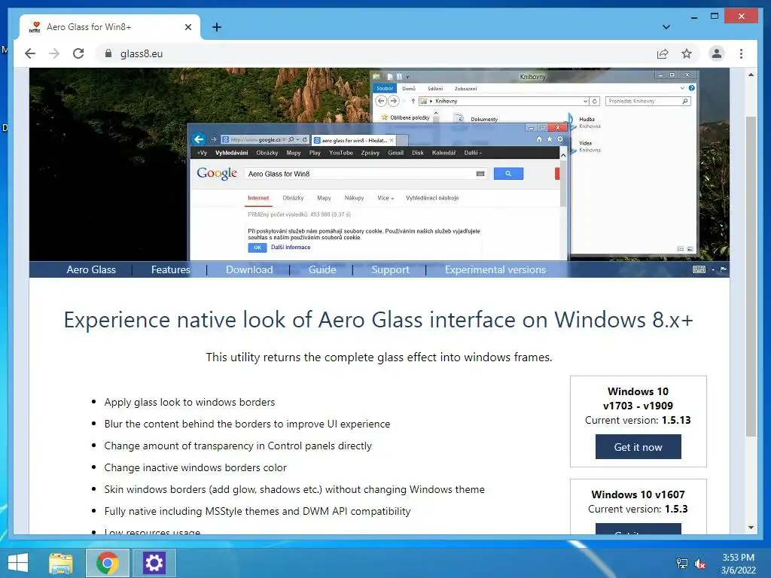Open Experimental versions nav item

495,269
